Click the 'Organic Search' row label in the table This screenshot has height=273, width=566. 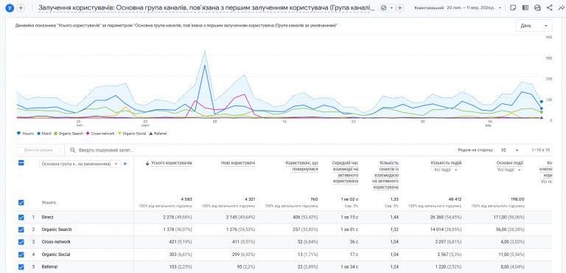click(57, 229)
